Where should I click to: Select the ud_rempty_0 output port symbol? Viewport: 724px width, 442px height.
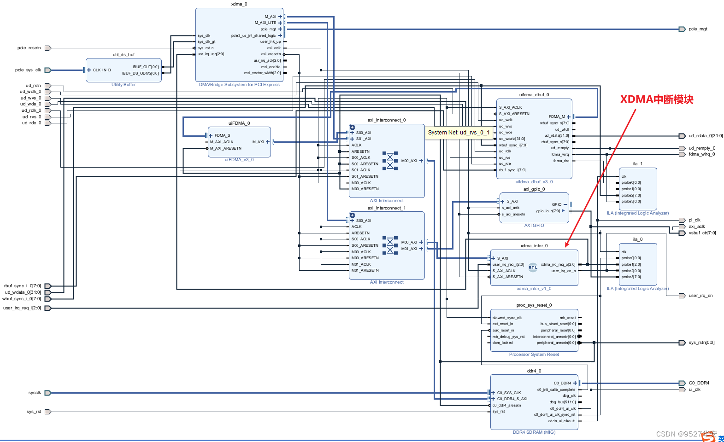(682, 148)
